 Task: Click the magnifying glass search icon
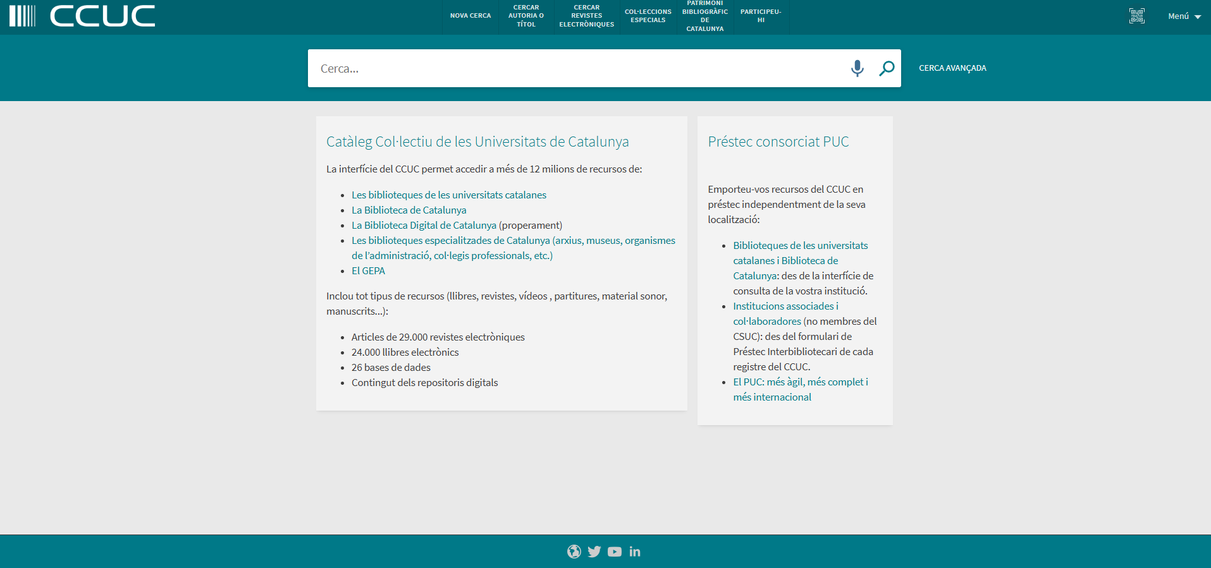[x=887, y=68]
